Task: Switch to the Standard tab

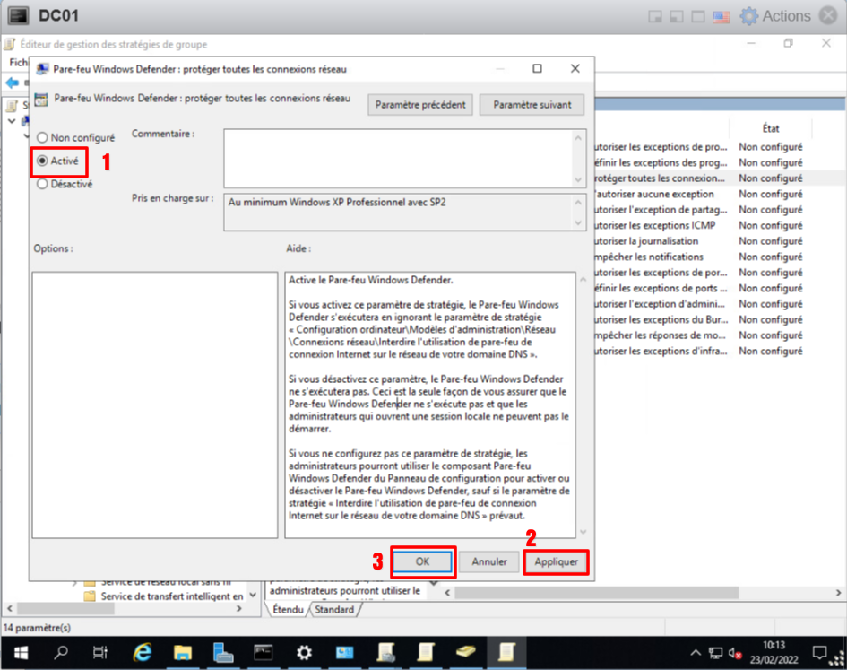Action: (333, 610)
